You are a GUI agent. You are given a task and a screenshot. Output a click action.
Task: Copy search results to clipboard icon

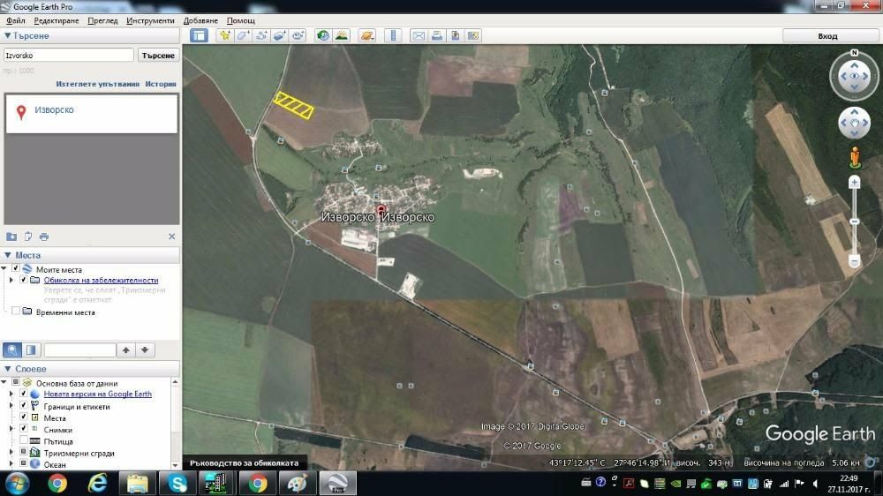(28, 237)
